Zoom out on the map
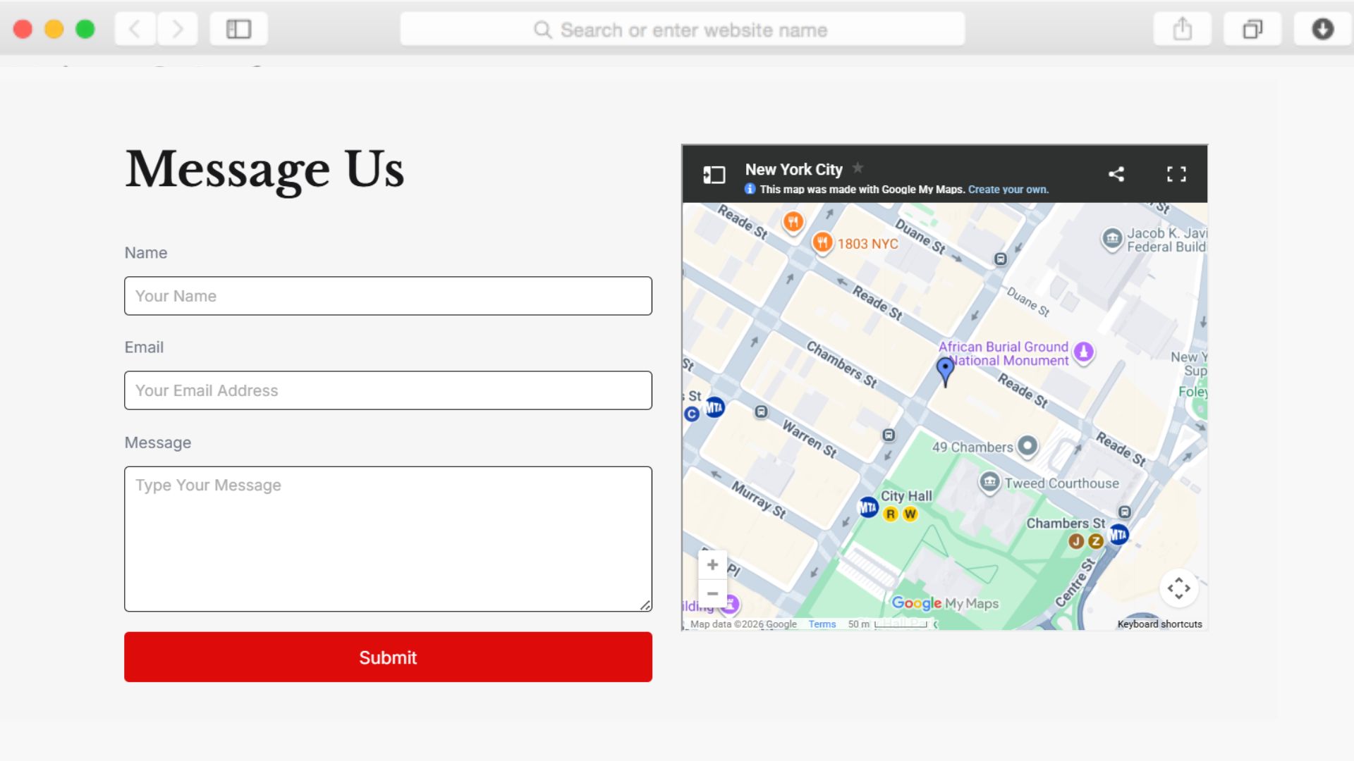1354x761 pixels. (x=712, y=593)
